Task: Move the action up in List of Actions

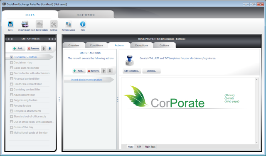Action: pos(103,71)
